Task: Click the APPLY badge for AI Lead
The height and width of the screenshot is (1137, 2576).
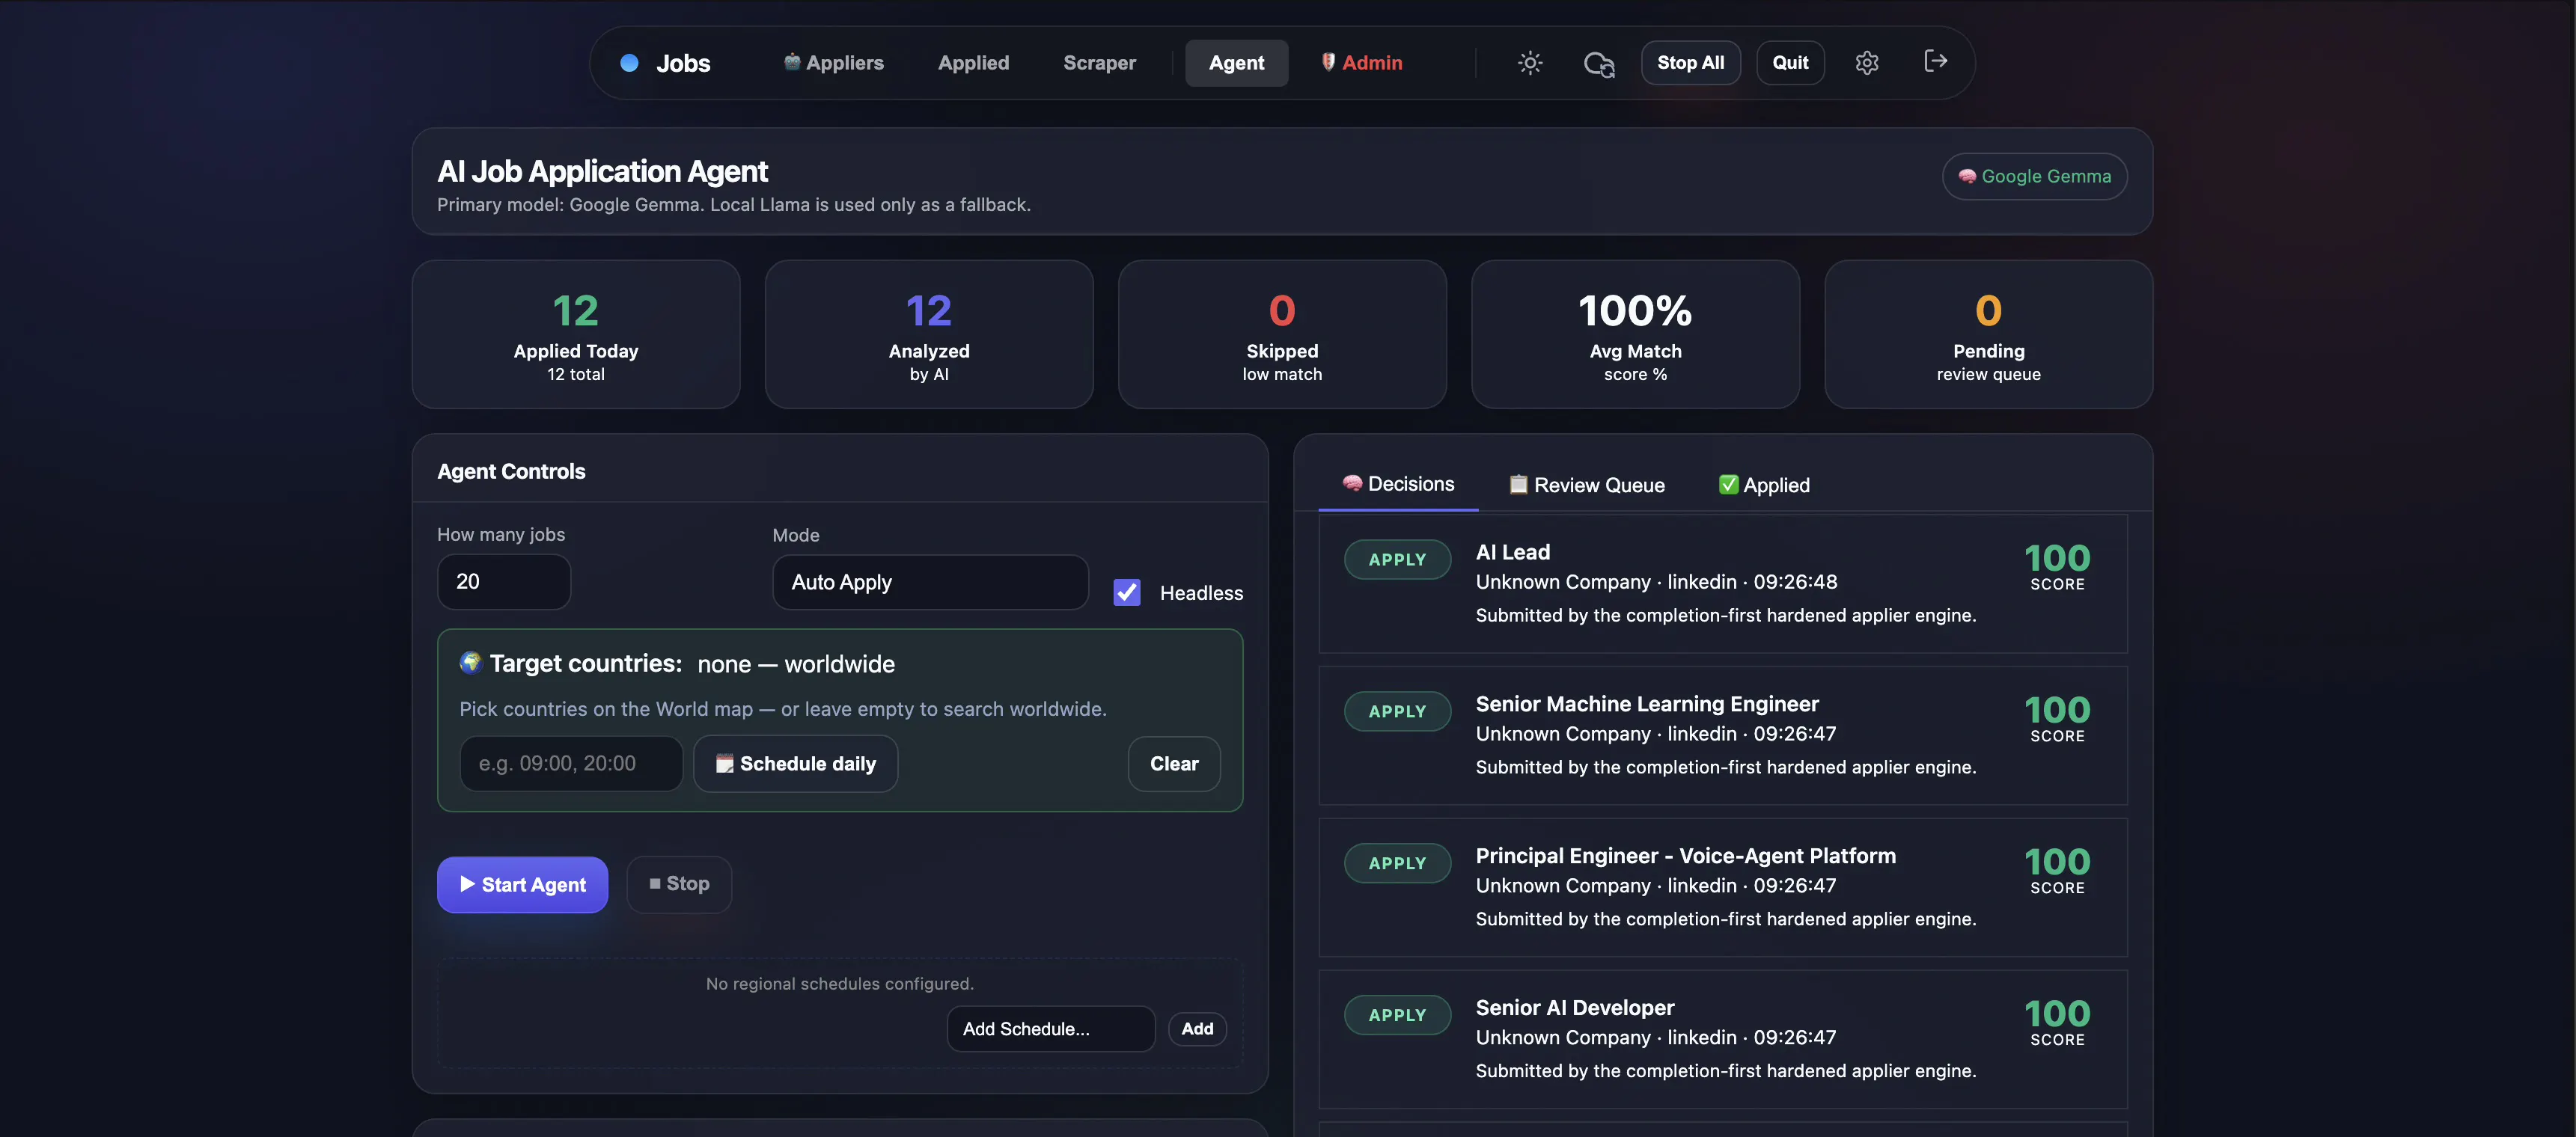Action: [x=1397, y=560]
